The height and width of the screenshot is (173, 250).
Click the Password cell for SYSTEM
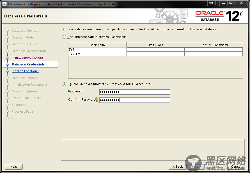coord(155,54)
